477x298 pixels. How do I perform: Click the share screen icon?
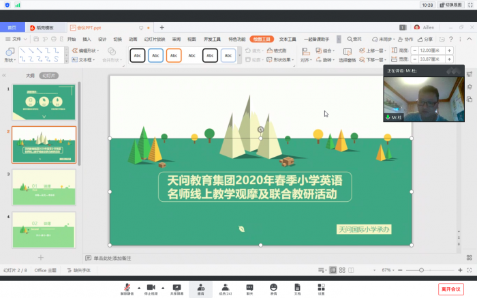coord(176,288)
